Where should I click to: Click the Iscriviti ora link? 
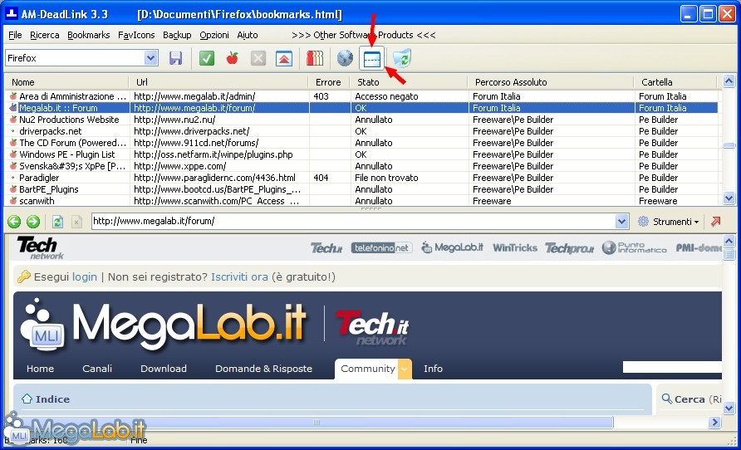click(x=239, y=276)
